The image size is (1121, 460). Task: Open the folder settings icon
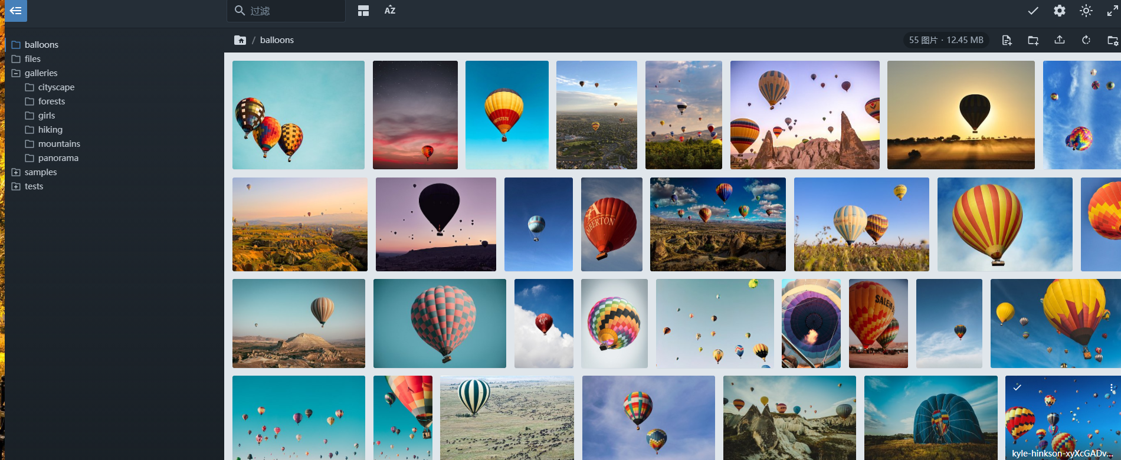click(x=1112, y=40)
